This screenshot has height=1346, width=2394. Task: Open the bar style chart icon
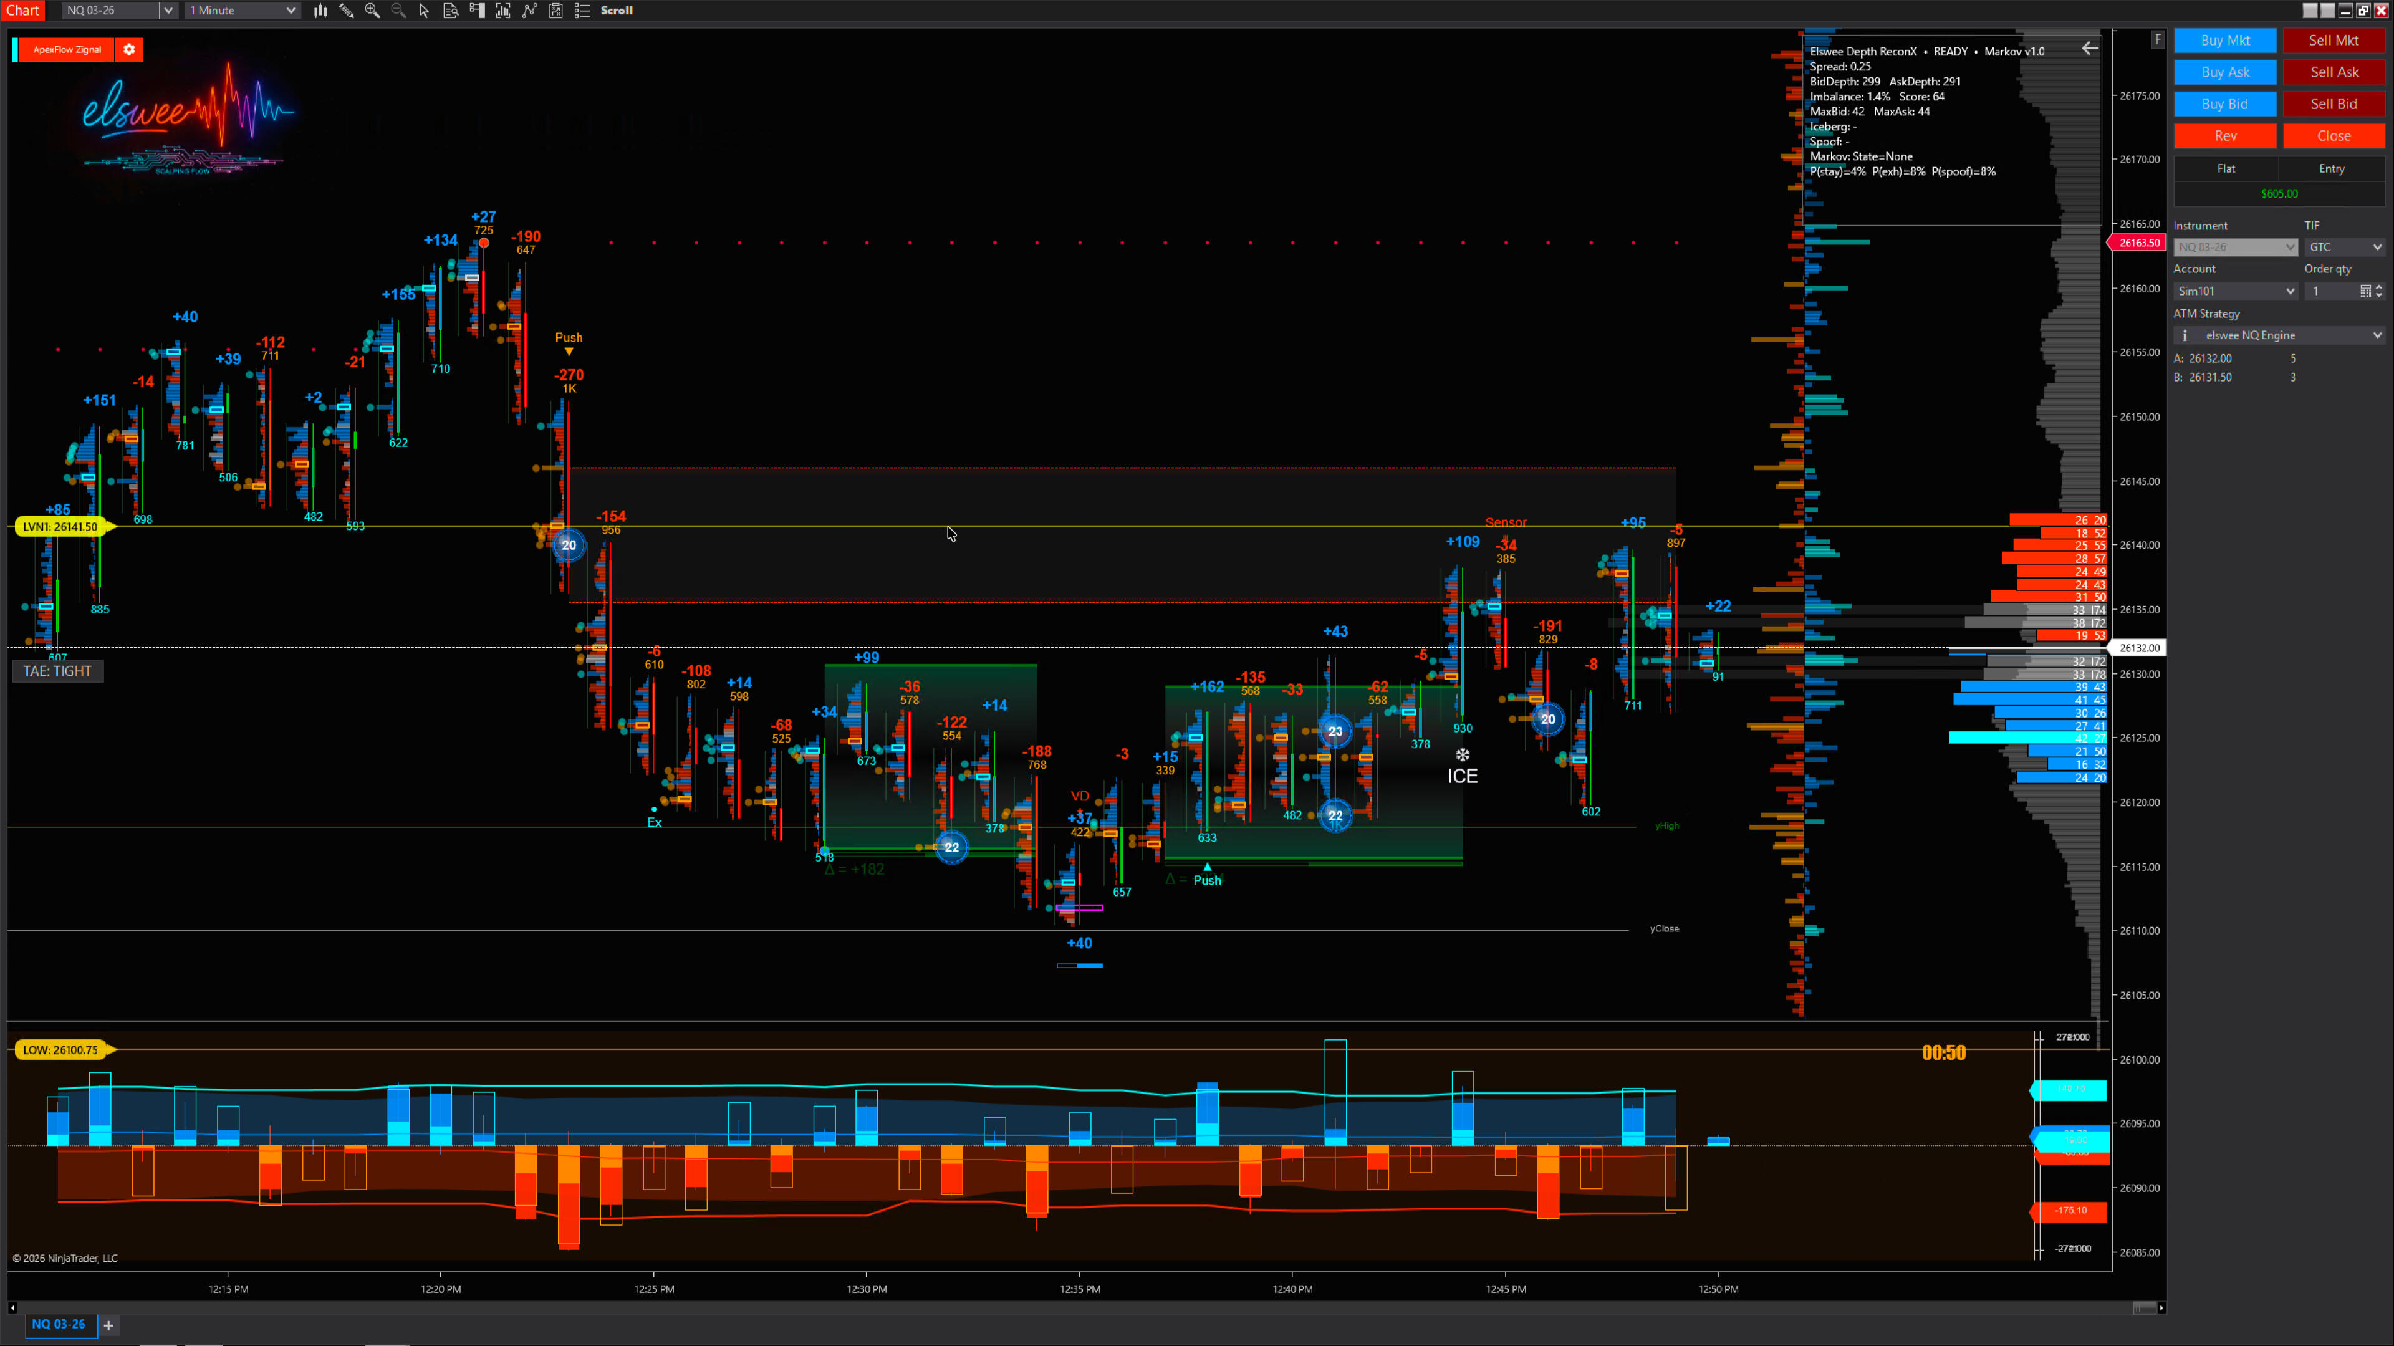click(x=320, y=10)
